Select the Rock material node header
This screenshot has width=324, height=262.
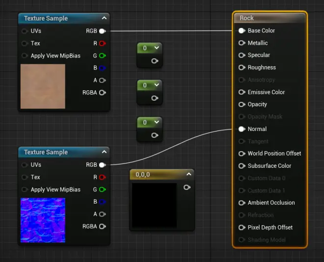(270, 18)
